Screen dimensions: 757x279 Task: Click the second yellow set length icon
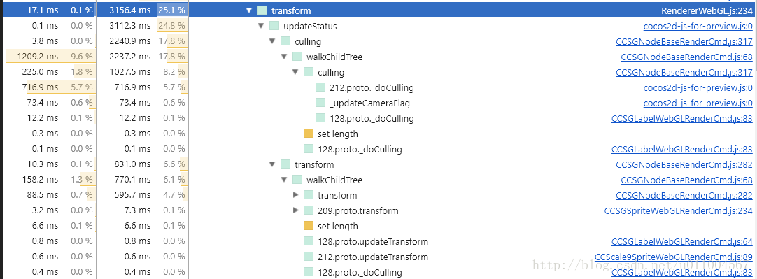[309, 226]
